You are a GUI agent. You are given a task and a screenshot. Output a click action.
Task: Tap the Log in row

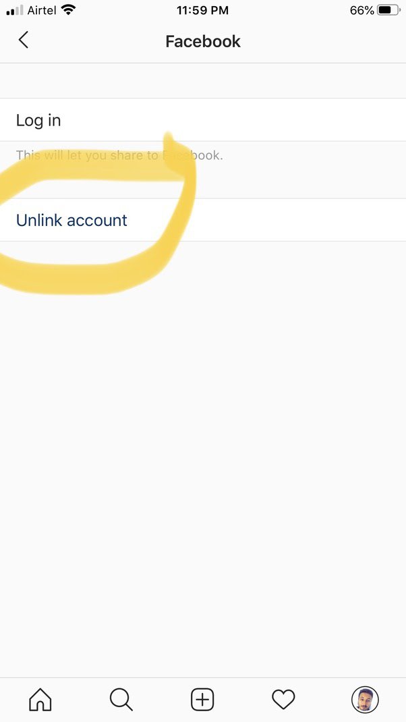point(203,119)
